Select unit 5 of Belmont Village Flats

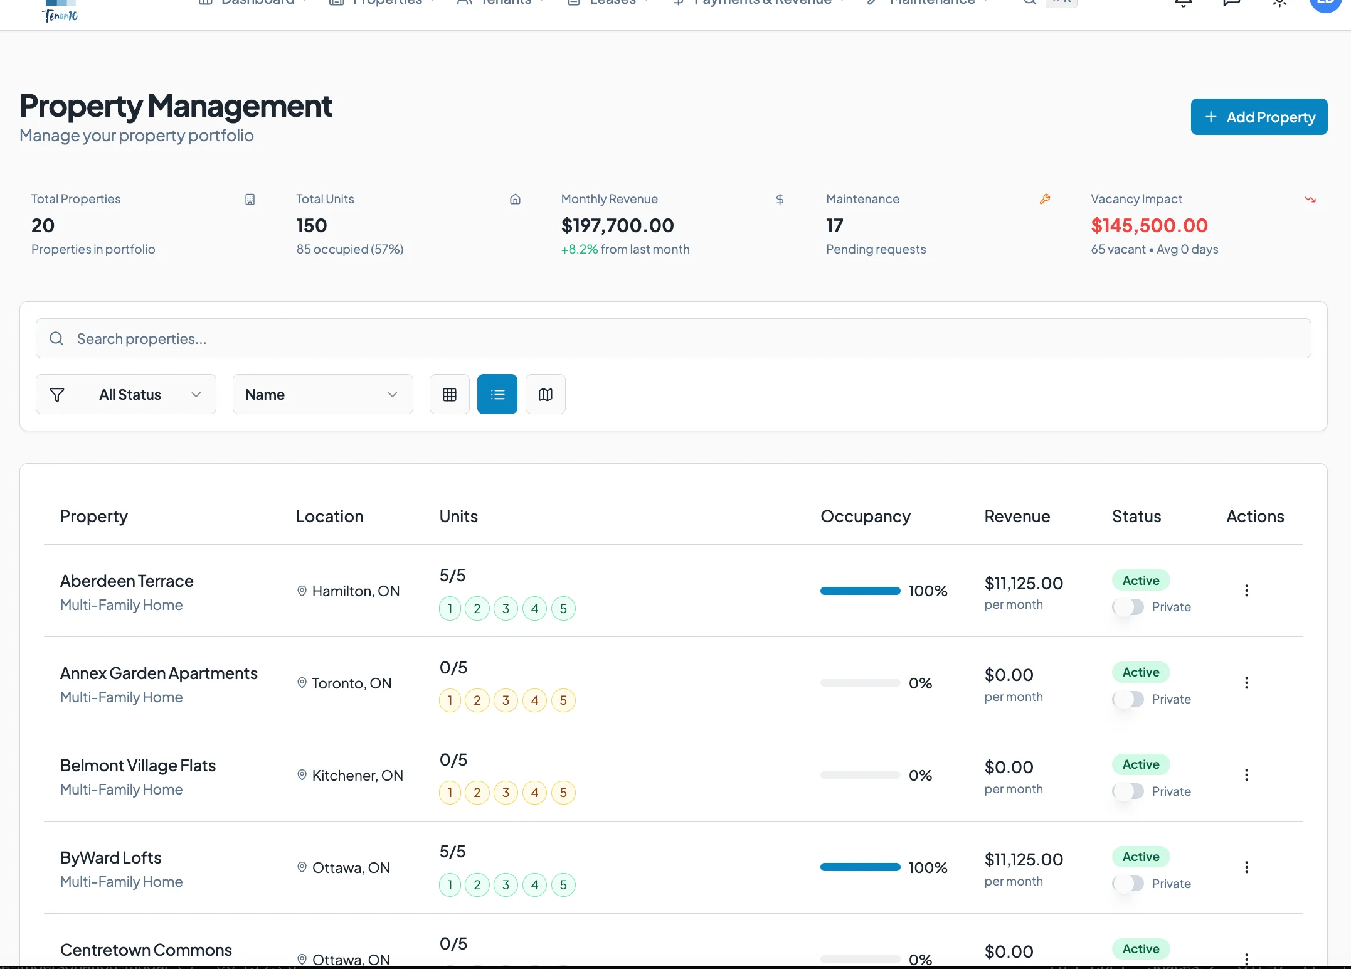pos(563,793)
